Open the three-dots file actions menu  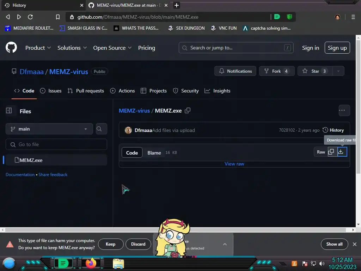coord(344,110)
